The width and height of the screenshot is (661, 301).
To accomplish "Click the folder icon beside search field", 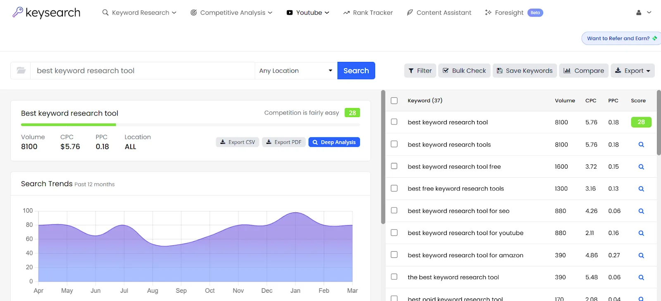I will [x=21, y=71].
